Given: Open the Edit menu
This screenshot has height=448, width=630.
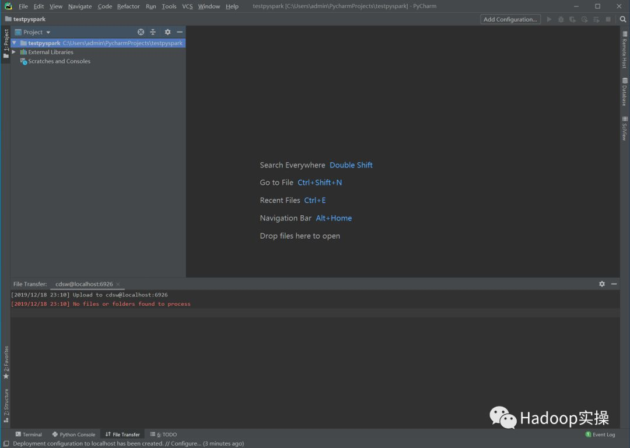Looking at the screenshot, I should [x=38, y=6].
